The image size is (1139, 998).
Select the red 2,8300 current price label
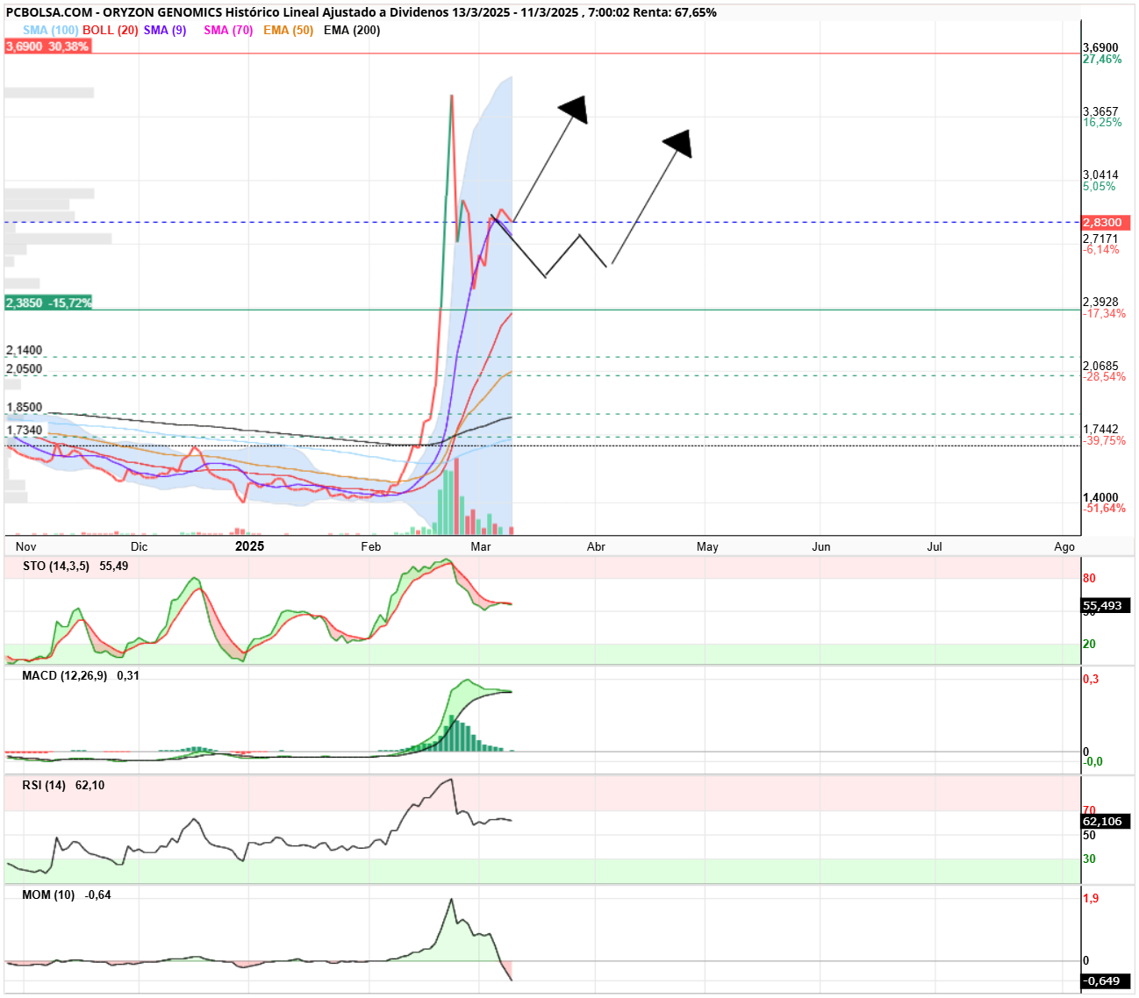click(1106, 223)
